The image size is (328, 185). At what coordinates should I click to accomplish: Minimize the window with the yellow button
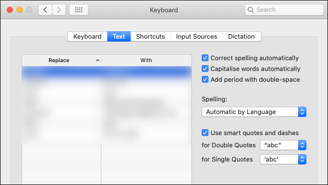click(20, 10)
